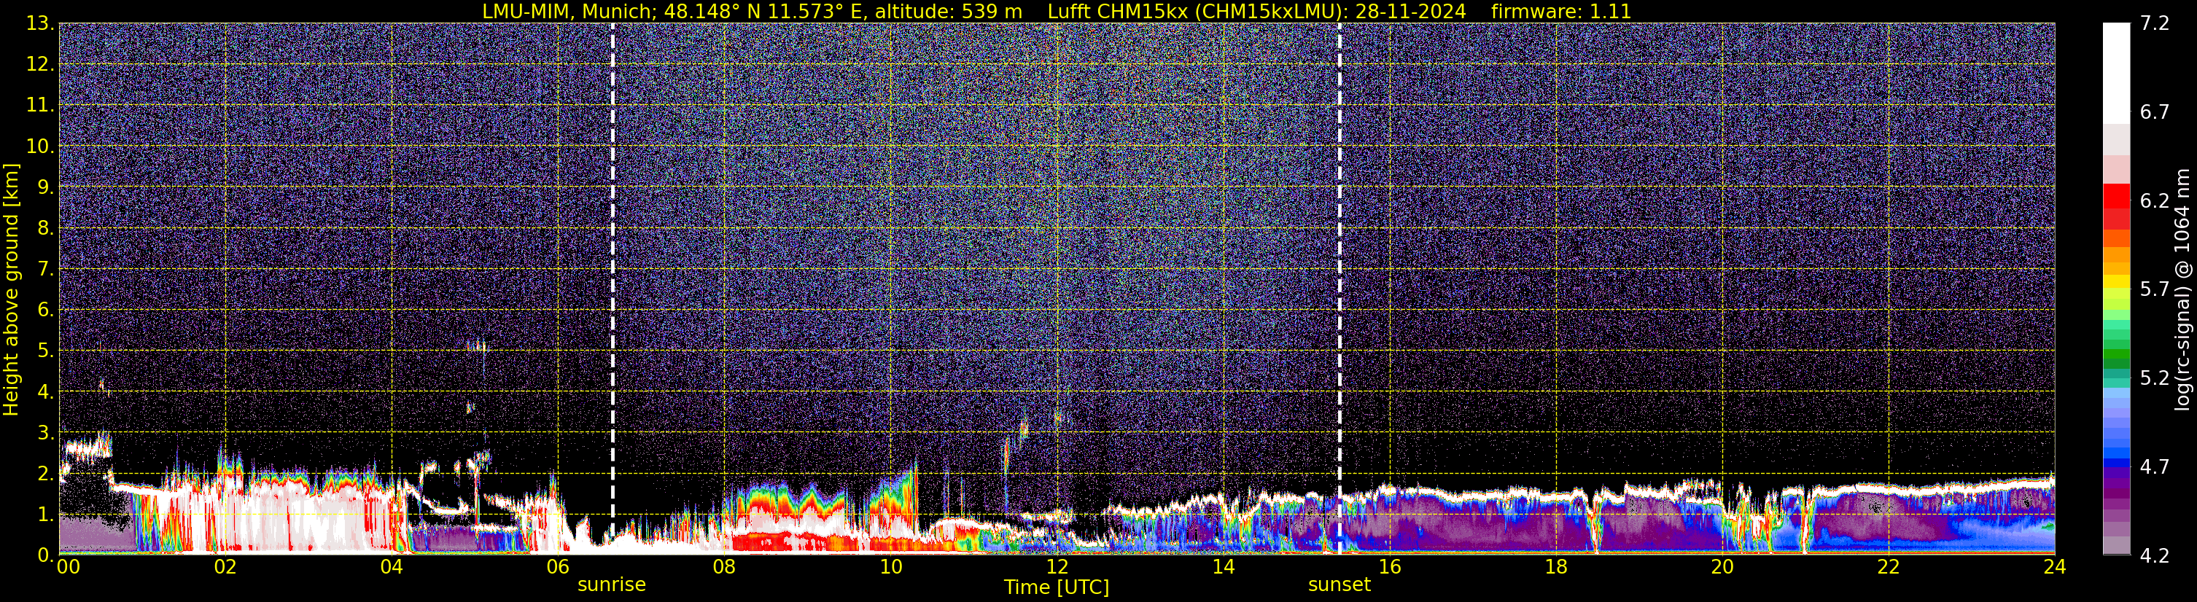Screen dimensions: 2197x602
Task: Click 'altitude: 539 m' in the title
Action: 949,11
